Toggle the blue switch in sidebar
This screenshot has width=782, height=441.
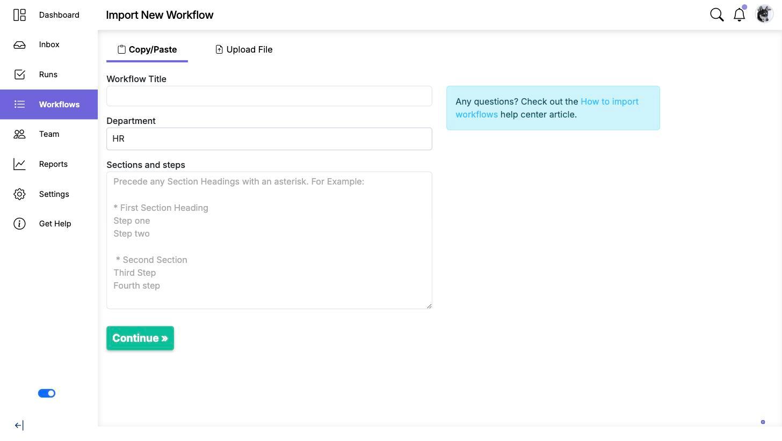pyautogui.click(x=47, y=393)
